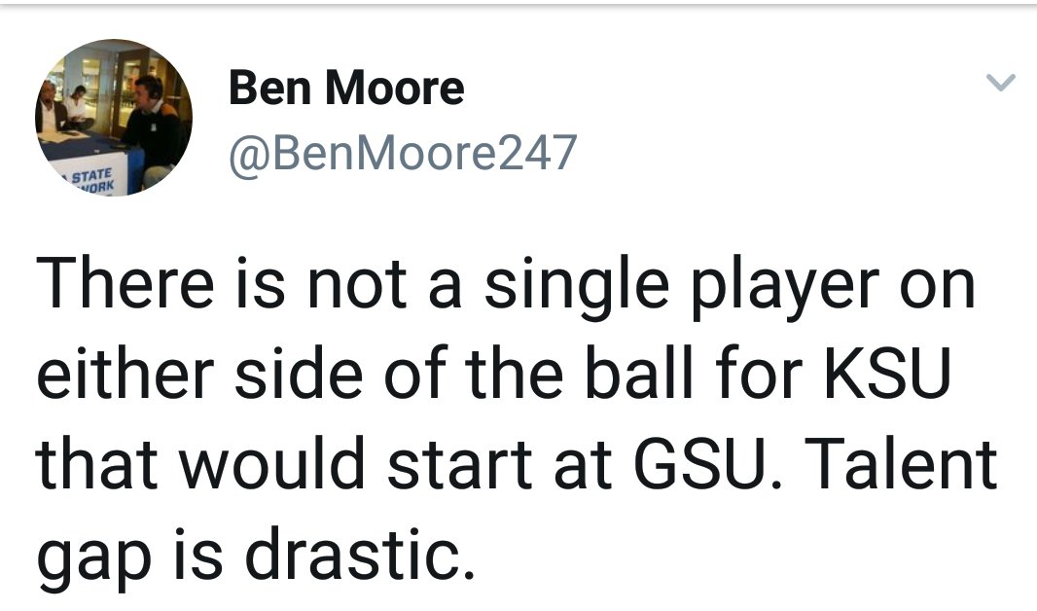Click the word side in tweet
1037x611 pixels.
pyautogui.click(x=294, y=374)
